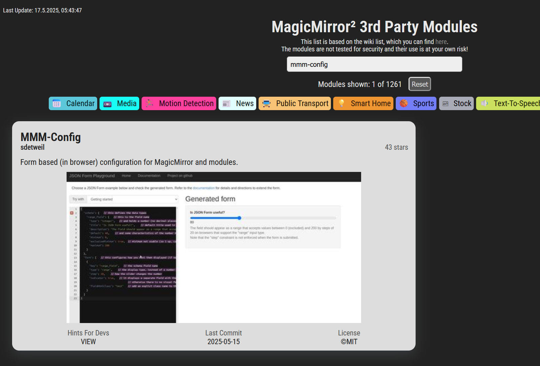Screen dimensions: 540x366
Task: Click the 43 stars label
Action: point(396,147)
